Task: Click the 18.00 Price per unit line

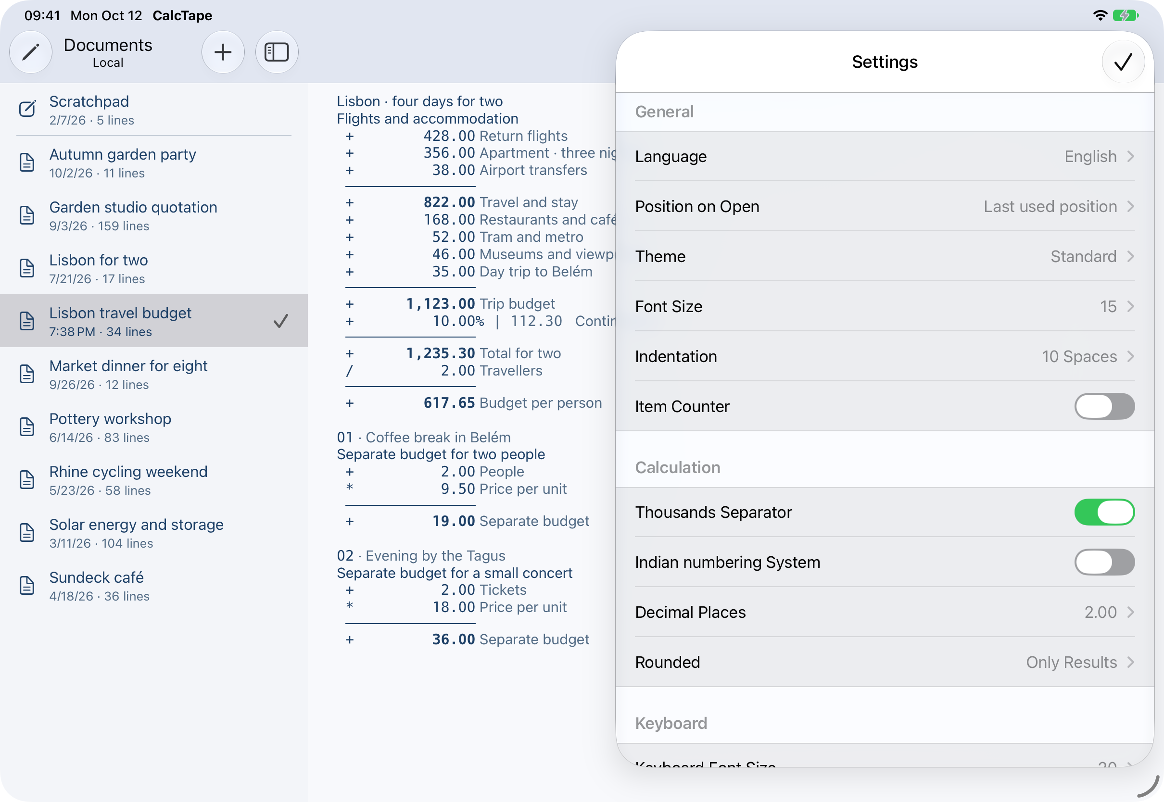Action: (x=456, y=608)
